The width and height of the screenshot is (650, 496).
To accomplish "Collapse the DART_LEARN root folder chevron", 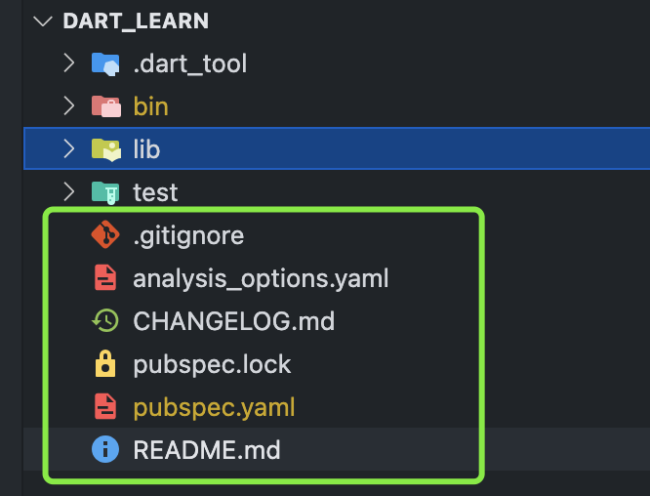I will pyautogui.click(x=43, y=21).
